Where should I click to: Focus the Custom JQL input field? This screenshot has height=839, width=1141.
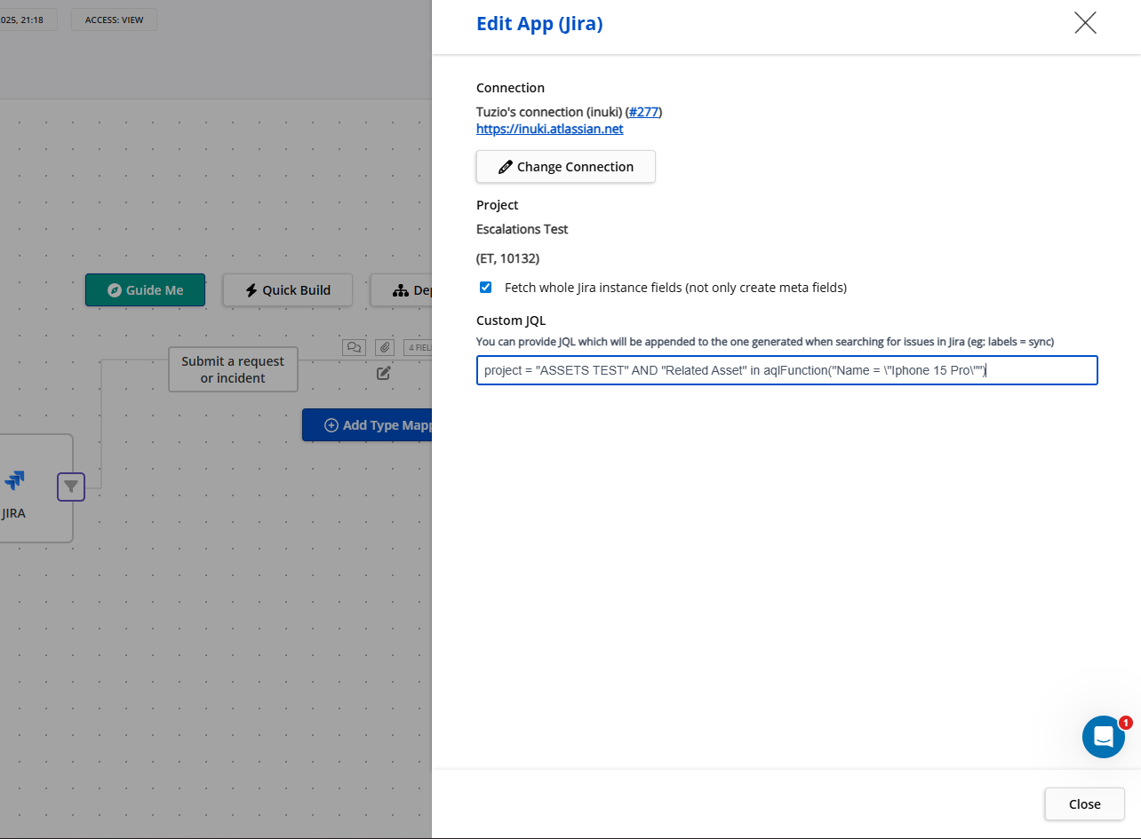(x=787, y=370)
